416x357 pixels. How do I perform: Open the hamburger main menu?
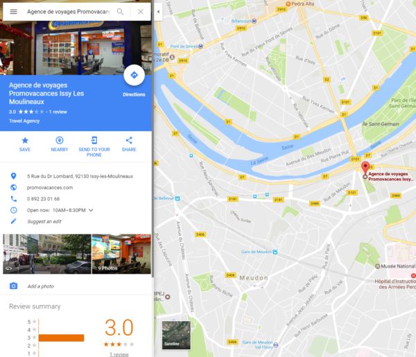[14, 12]
